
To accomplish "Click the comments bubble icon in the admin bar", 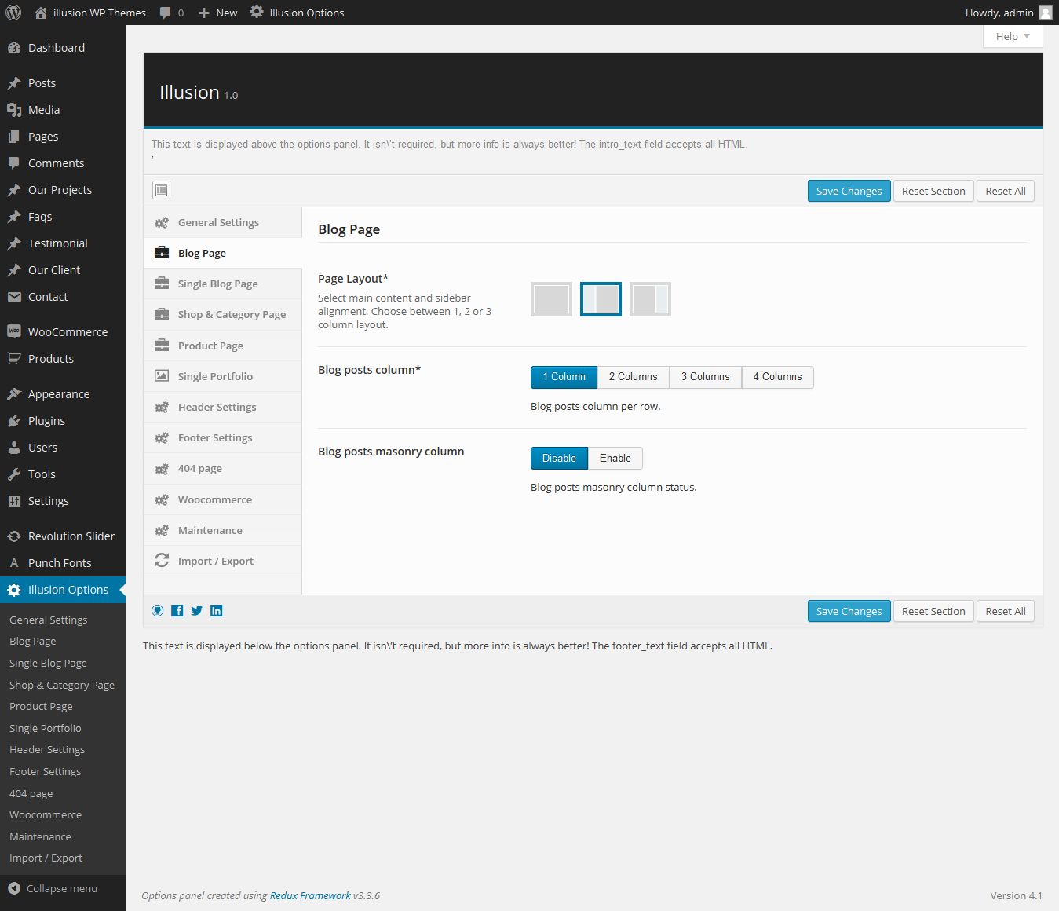I will click(166, 13).
